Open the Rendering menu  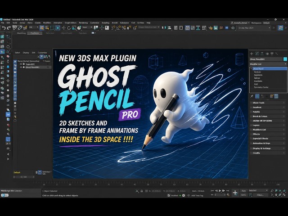pyautogui.click(x=83, y=23)
